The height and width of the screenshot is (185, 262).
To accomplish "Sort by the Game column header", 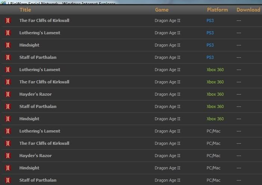I will click(162, 10).
